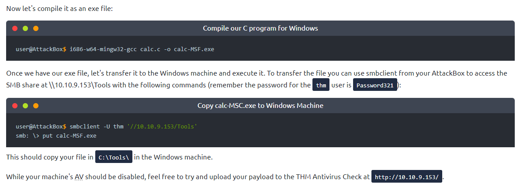Click the i686-w64-mingw32-gcc compile command line
520x187 pixels.
142,49
